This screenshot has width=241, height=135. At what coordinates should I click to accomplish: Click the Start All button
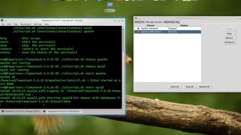pos(175,87)
